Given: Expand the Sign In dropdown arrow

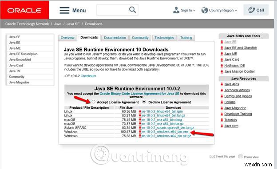Looking at the screenshot, I should (x=194, y=10).
